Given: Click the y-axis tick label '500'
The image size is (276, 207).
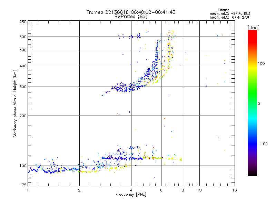Looking at the screenshot, I should [23, 50].
